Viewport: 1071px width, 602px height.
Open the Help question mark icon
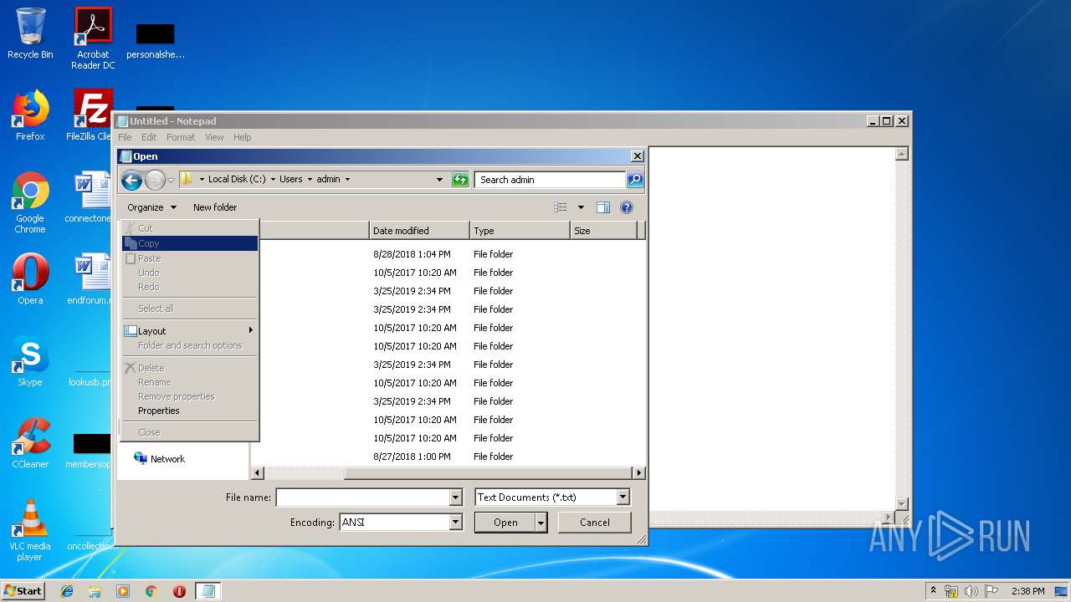tap(627, 207)
